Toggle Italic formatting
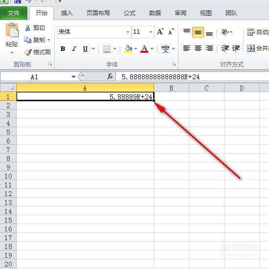Image resolution: width=269 pixels, height=269 pixels. click(x=74, y=49)
